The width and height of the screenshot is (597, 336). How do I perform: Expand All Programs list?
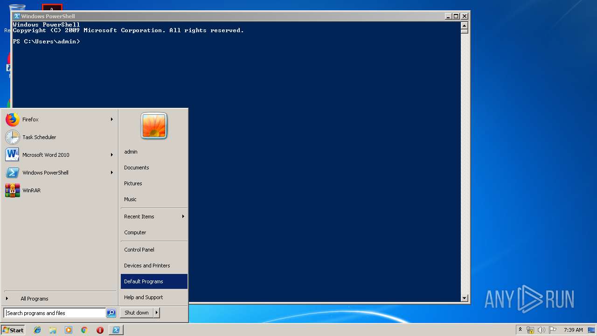tap(59, 299)
